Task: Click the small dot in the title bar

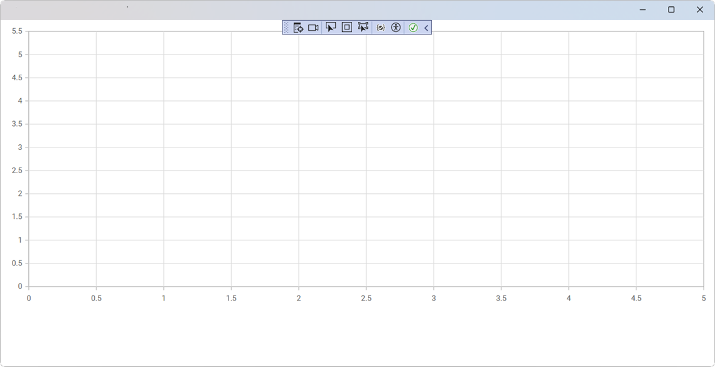Action: 126,6
